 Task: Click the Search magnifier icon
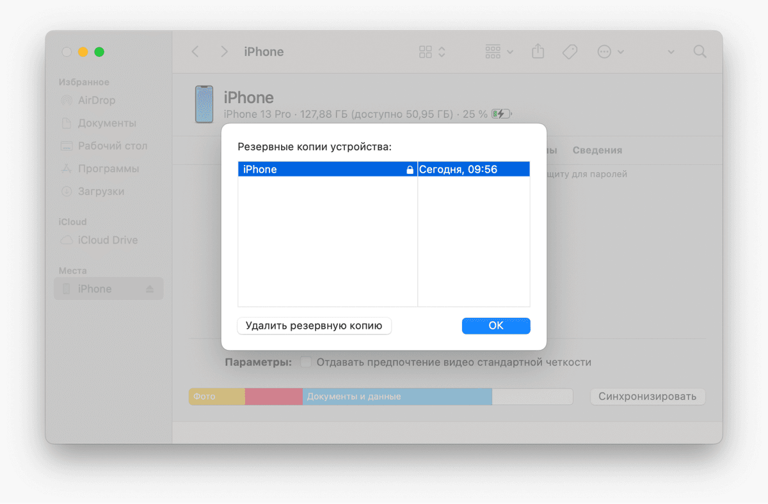point(700,51)
